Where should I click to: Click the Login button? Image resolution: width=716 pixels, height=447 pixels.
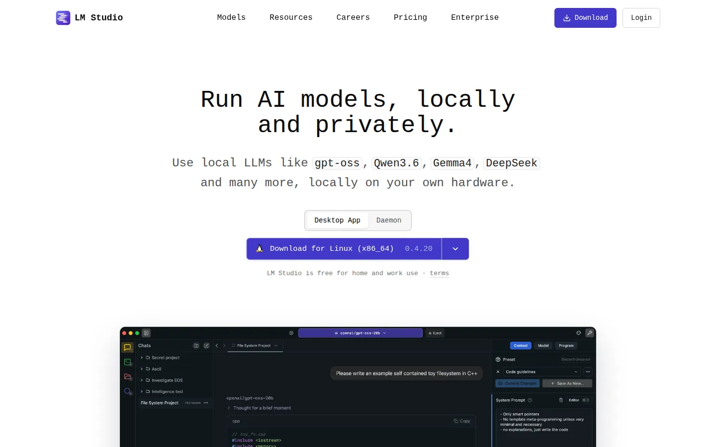(641, 18)
